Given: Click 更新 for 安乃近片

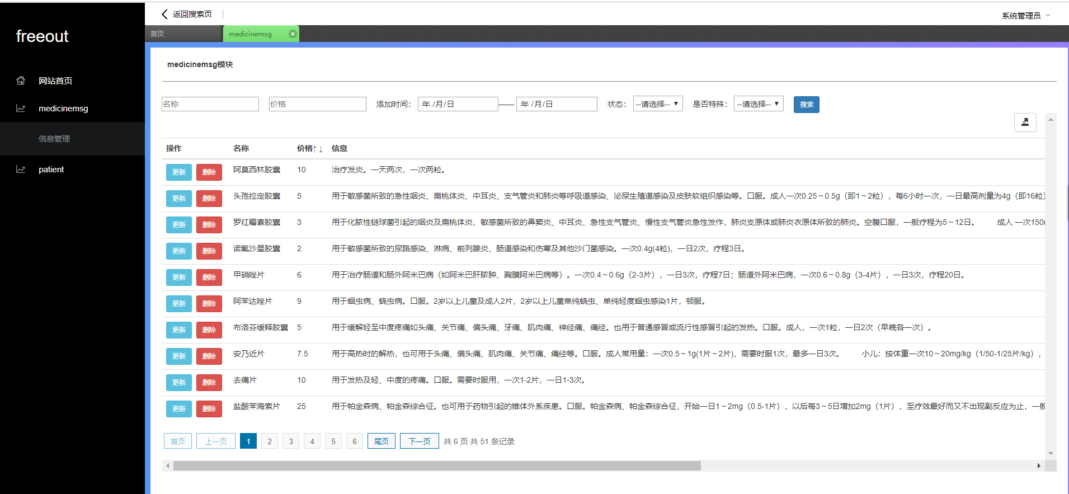Looking at the screenshot, I should (x=179, y=356).
